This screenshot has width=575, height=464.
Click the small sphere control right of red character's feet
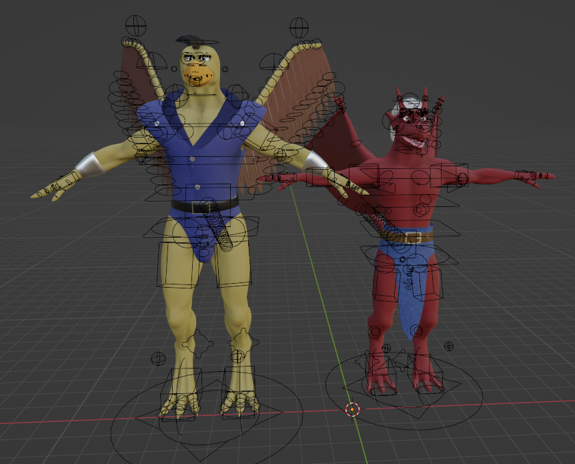450,346
